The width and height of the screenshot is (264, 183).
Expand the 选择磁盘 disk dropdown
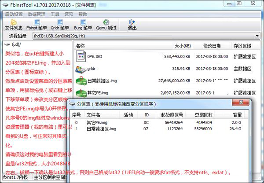tap(257, 36)
